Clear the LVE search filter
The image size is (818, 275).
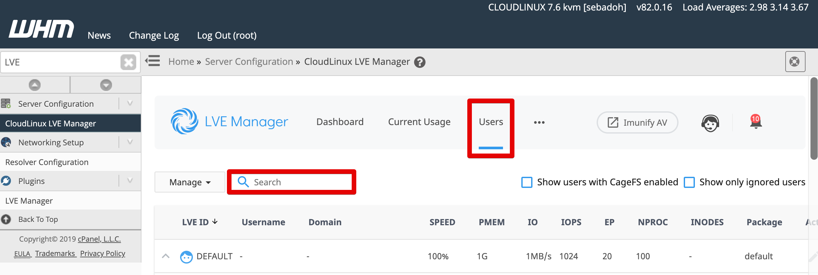click(128, 62)
